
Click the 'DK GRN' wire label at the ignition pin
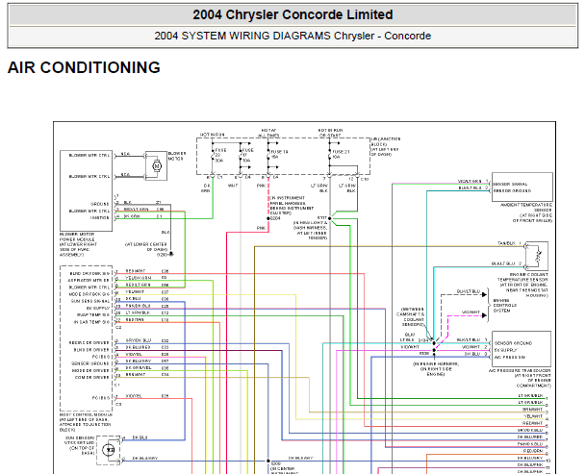(x=132, y=216)
